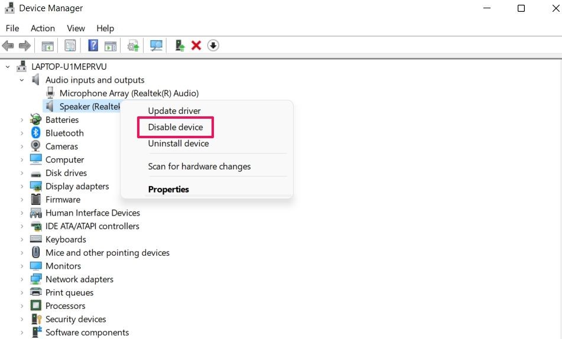The image size is (562, 339).
Task: Click the Disk drives icon
Action: [x=35, y=174]
